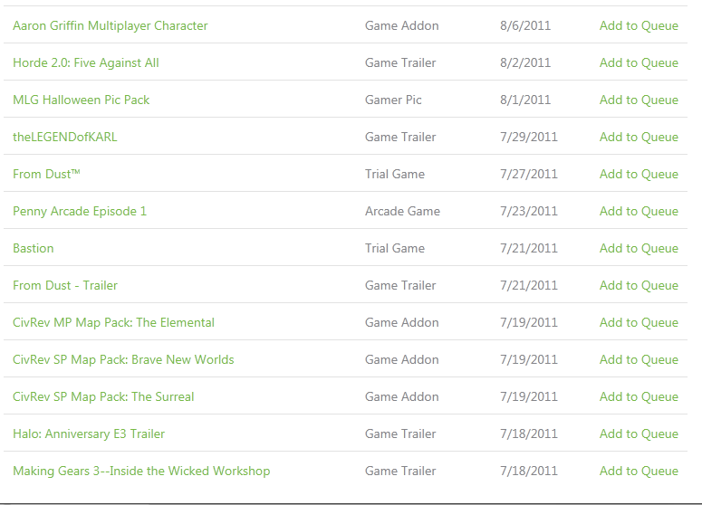
Task: Add Making Gears 3 trailer to queue
Action: pyautogui.click(x=639, y=472)
